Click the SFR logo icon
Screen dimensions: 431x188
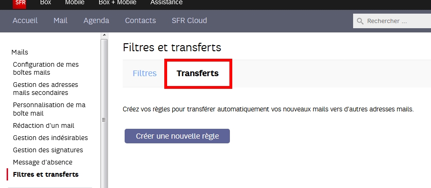[x=19, y=3]
